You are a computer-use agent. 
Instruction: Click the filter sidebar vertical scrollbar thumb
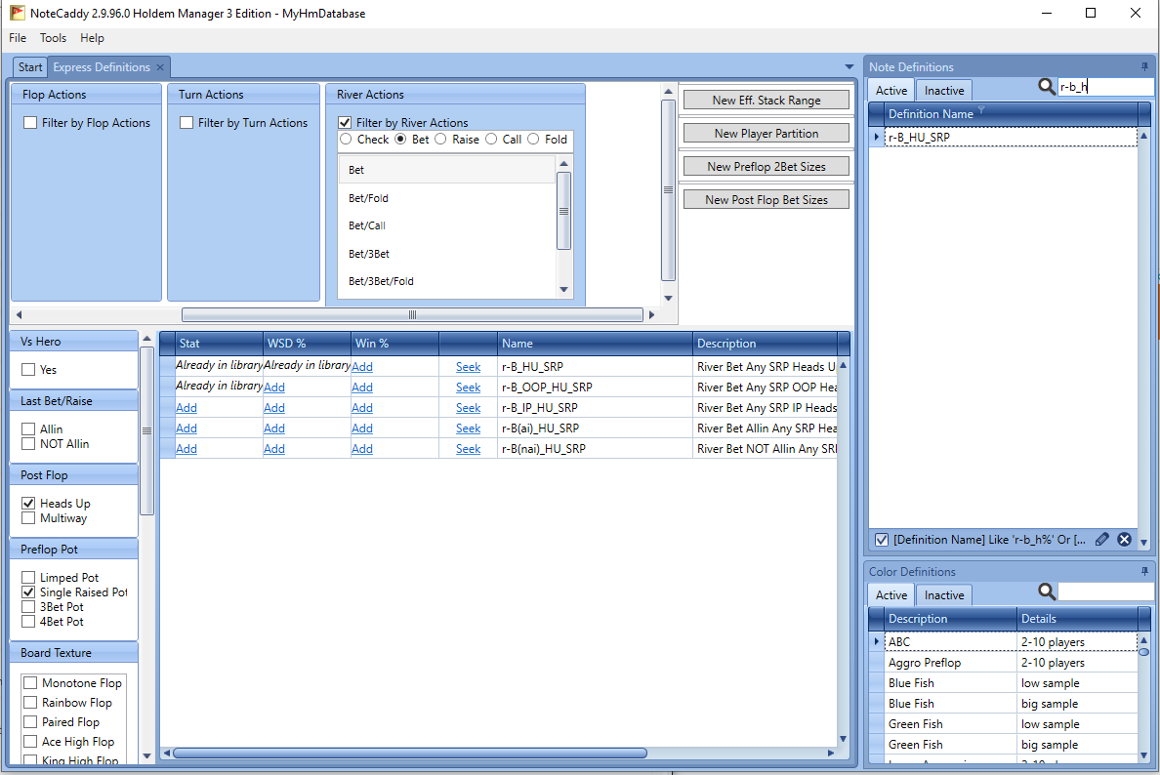pos(146,430)
